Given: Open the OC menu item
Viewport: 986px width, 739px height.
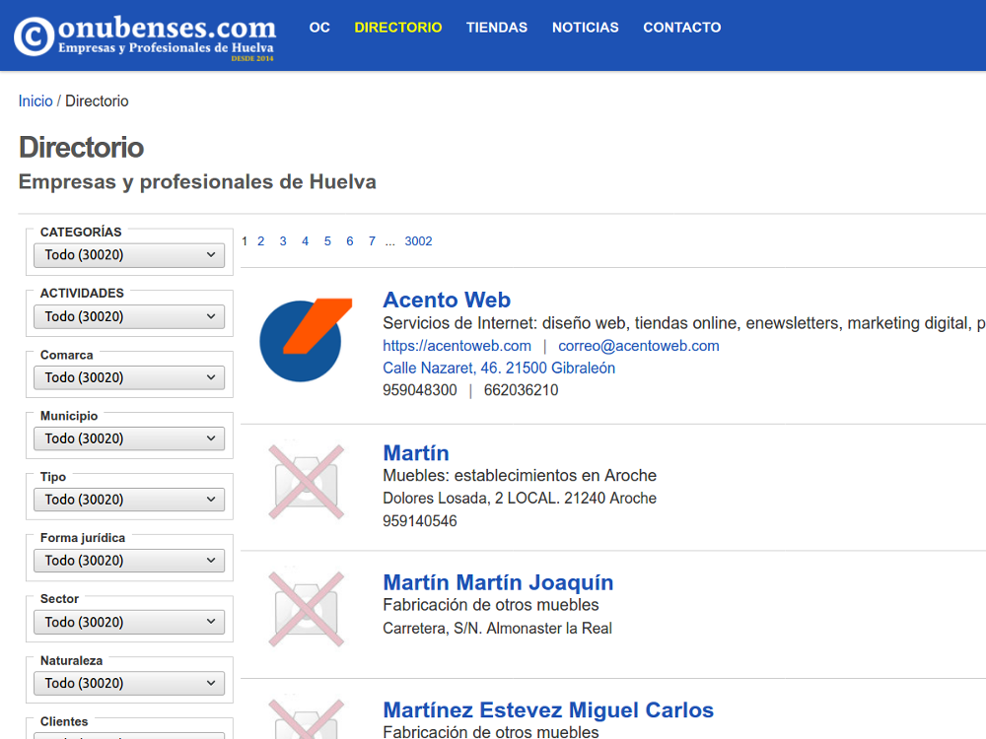Looking at the screenshot, I should click(319, 28).
